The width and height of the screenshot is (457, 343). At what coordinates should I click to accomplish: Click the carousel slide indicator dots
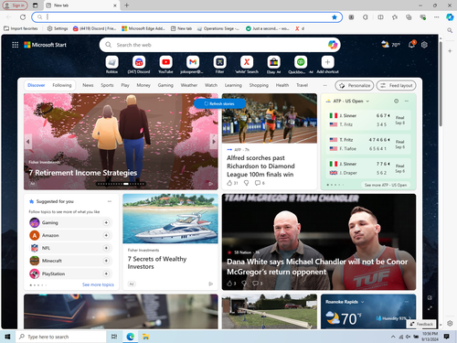[121, 184]
